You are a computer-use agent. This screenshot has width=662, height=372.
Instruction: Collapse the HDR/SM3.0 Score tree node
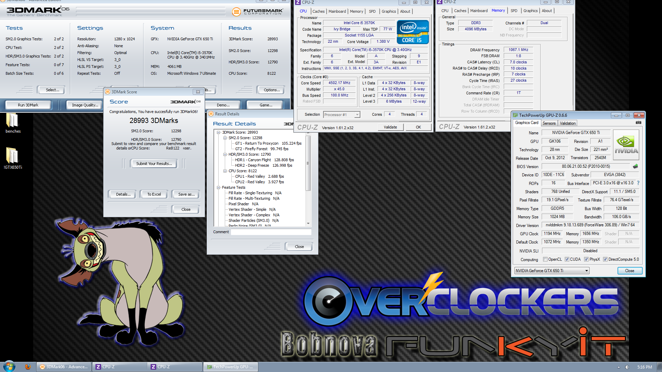pos(225,154)
